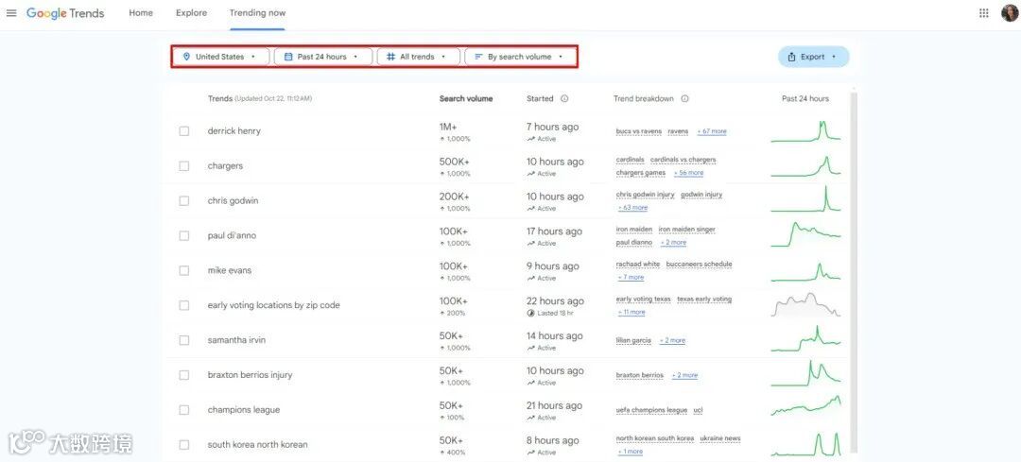Screen dimensions: 1021x462
Task: Open the chris godwin injury breakdown link
Action: coord(646,195)
